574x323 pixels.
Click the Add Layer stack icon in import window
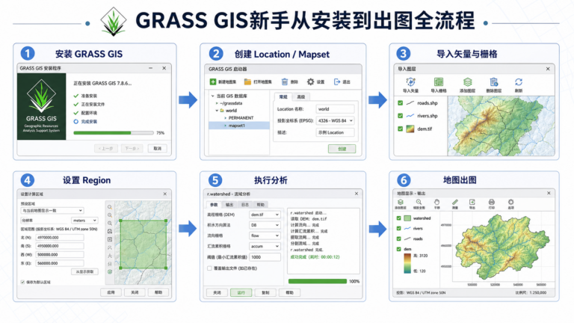coord(467,82)
